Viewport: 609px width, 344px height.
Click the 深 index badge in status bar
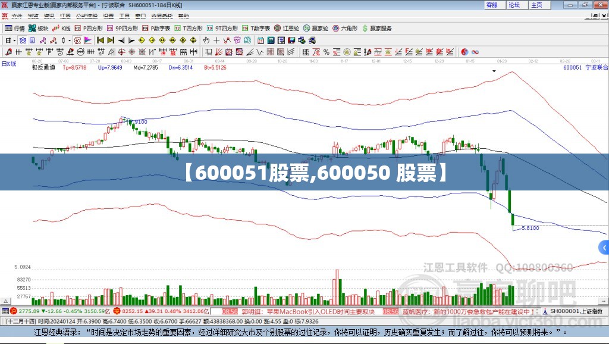pyautogui.click(x=117, y=311)
